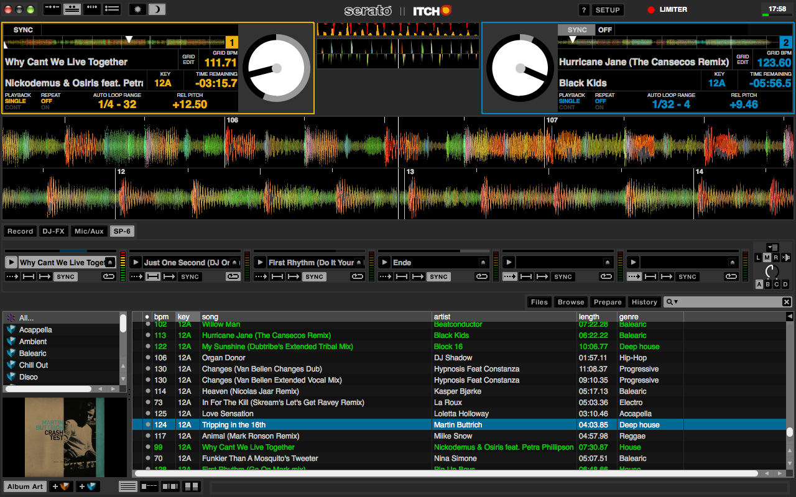The width and height of the screenshot is (796, 497).
Task: Switch to the first display layout icon
Action: [52, 9]
